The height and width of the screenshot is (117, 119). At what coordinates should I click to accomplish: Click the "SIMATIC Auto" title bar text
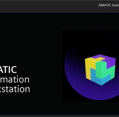[x=109, y=5]
